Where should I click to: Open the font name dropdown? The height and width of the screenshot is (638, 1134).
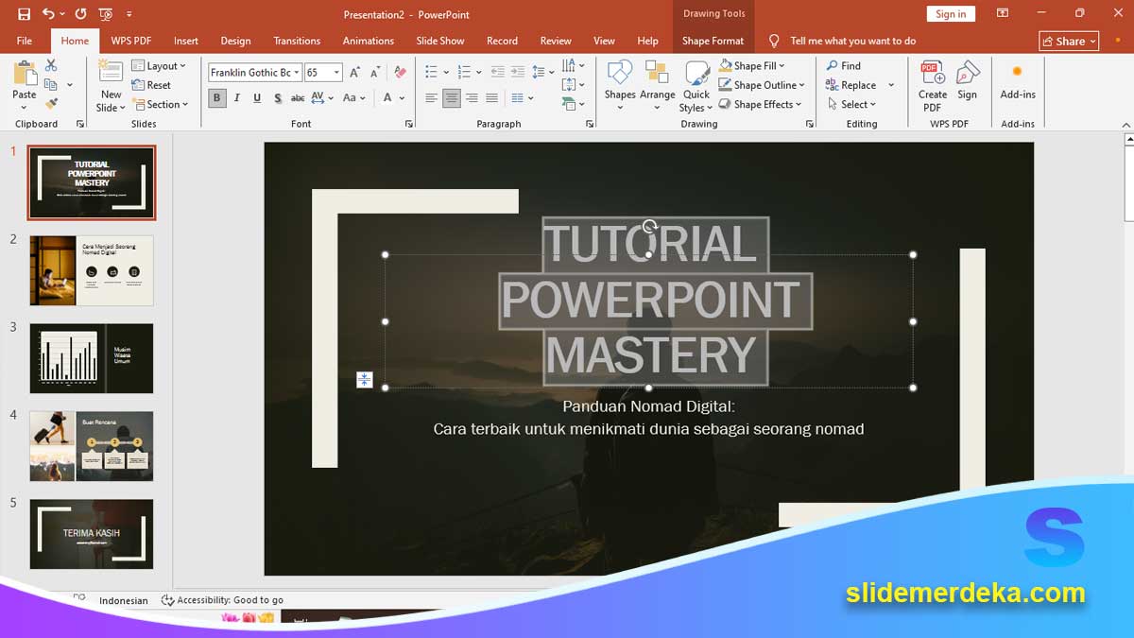pyautogui.click(x=296, y=72)
